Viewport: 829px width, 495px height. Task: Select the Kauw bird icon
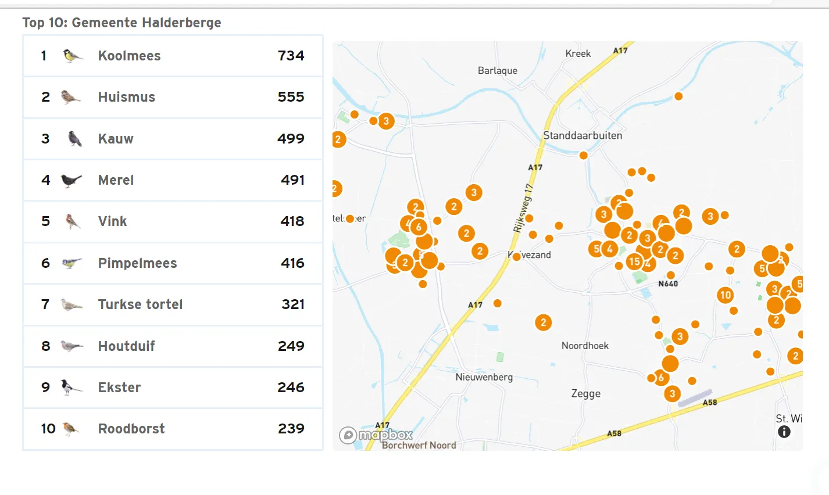click(74, 139)
